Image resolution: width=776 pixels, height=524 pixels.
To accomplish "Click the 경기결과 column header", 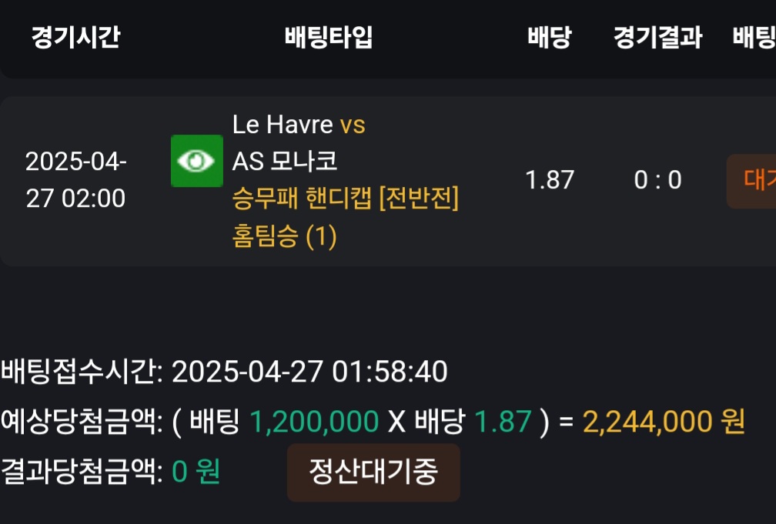I will pos(658,37).
